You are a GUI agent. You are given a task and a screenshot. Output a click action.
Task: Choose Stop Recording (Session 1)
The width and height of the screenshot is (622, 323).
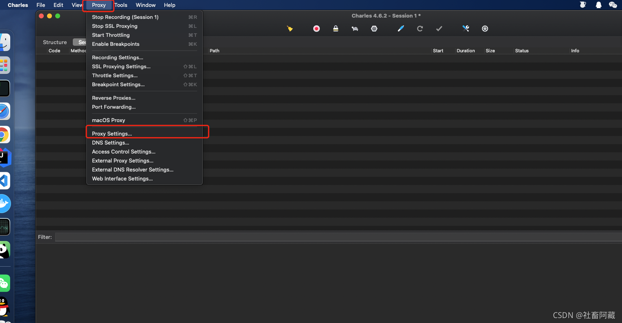[145, 17]
